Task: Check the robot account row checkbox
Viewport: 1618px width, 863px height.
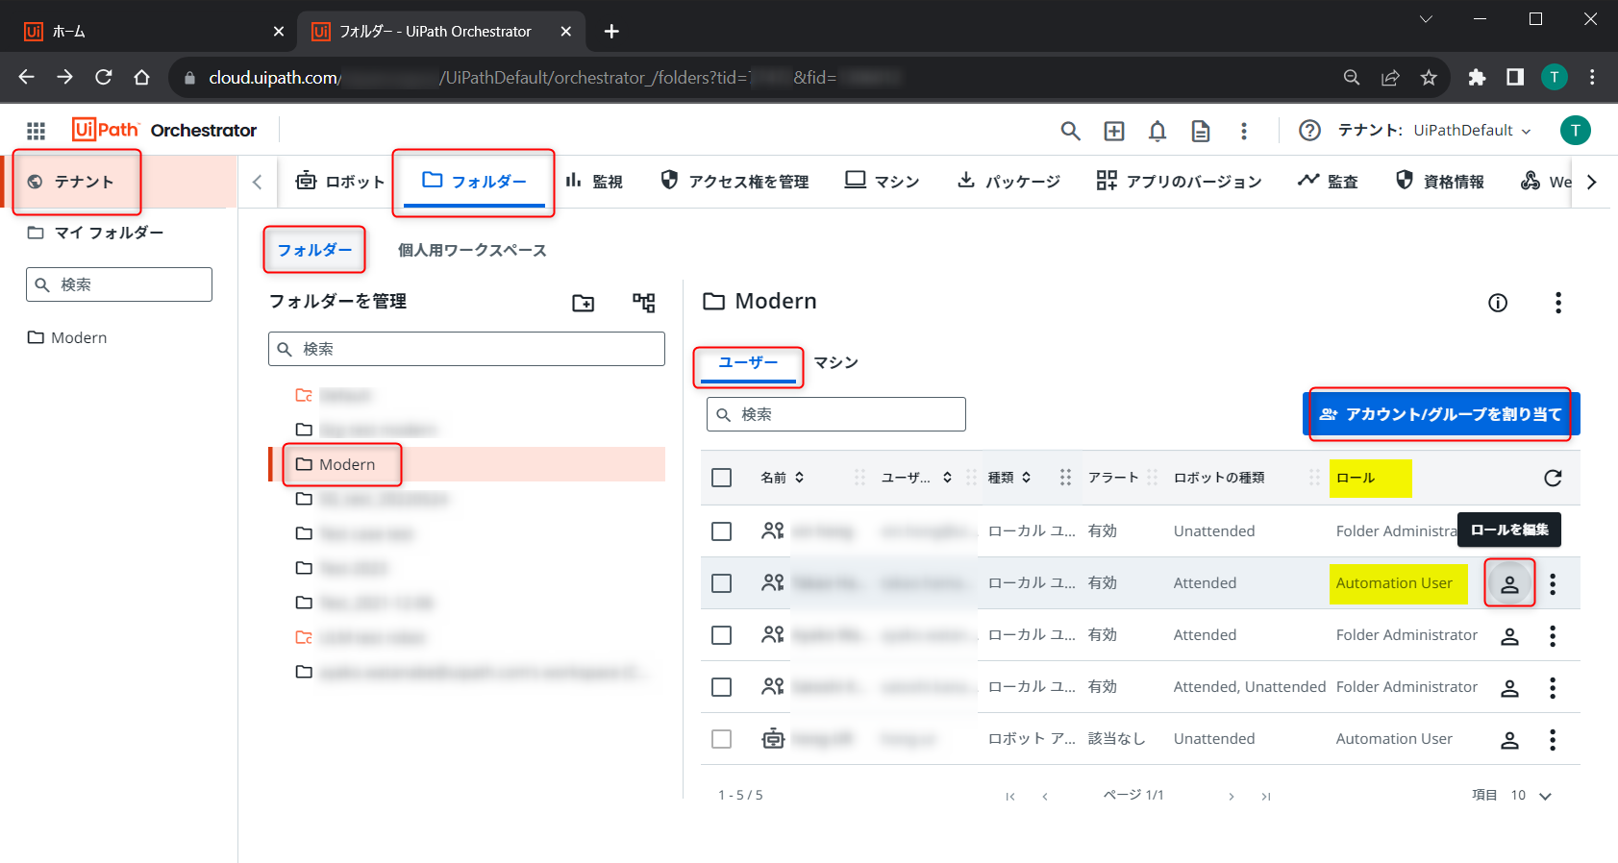Action: [722, 739]
